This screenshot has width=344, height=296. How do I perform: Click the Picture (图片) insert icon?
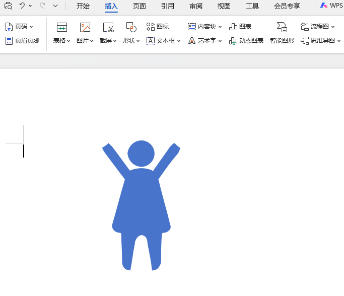click(x=85, y=28)
